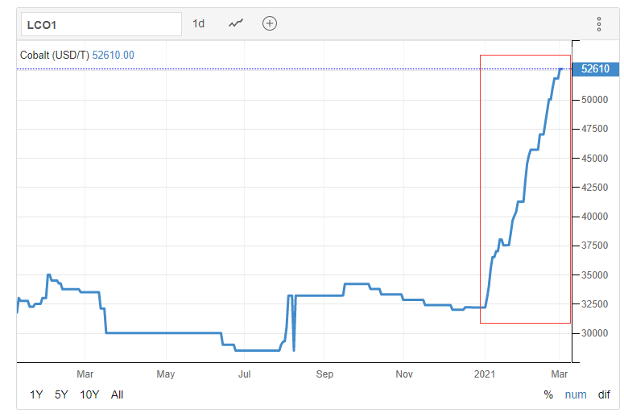The width and height of the screenshot is (624, 417).
Task: Select the 10Y time range
Action: (x=89, y=394)
